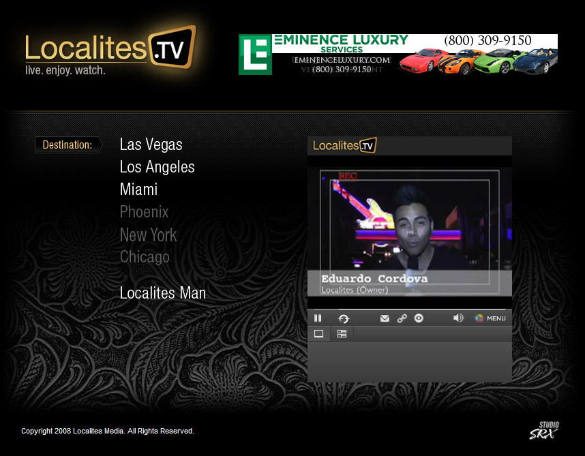Pause the video playback
The image size is (585, 456).
point(318,318)
